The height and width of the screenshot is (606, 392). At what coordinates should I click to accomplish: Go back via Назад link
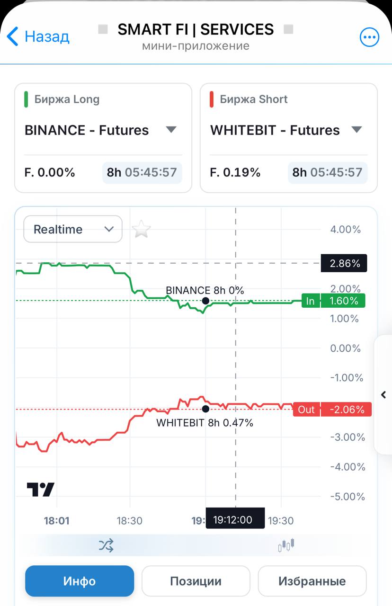[x=47, y=36]
